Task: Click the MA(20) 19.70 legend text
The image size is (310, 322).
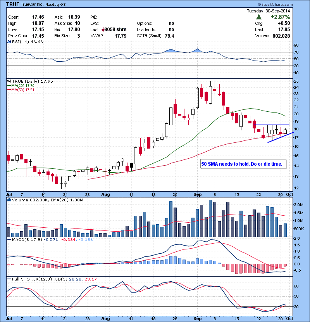Action: 23,86
